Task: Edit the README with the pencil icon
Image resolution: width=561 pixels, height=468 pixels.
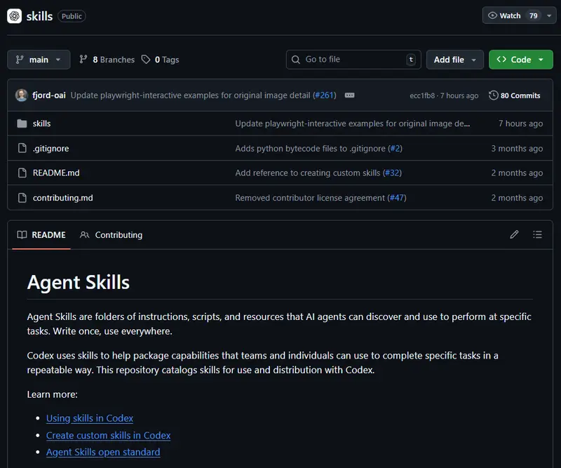Action: (514, 234)
